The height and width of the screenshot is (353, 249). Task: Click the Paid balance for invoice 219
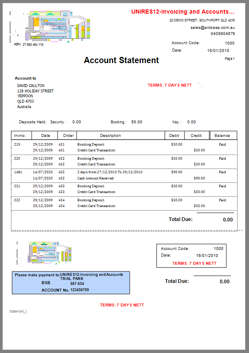(x=222, y=144)
